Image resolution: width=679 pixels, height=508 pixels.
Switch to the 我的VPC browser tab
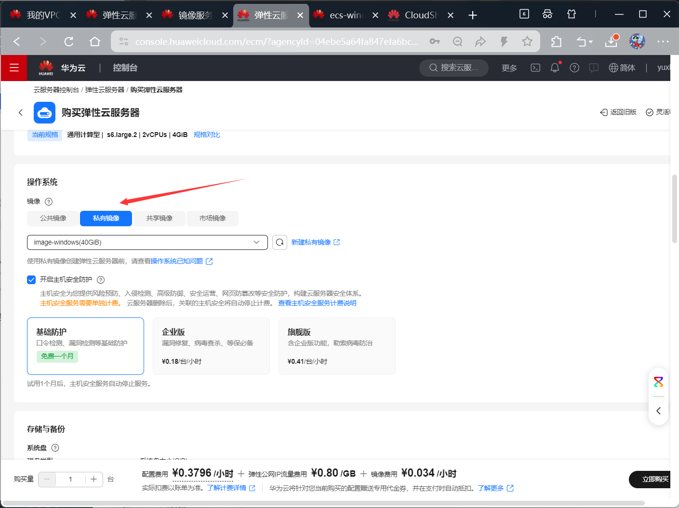pos(43,15)
